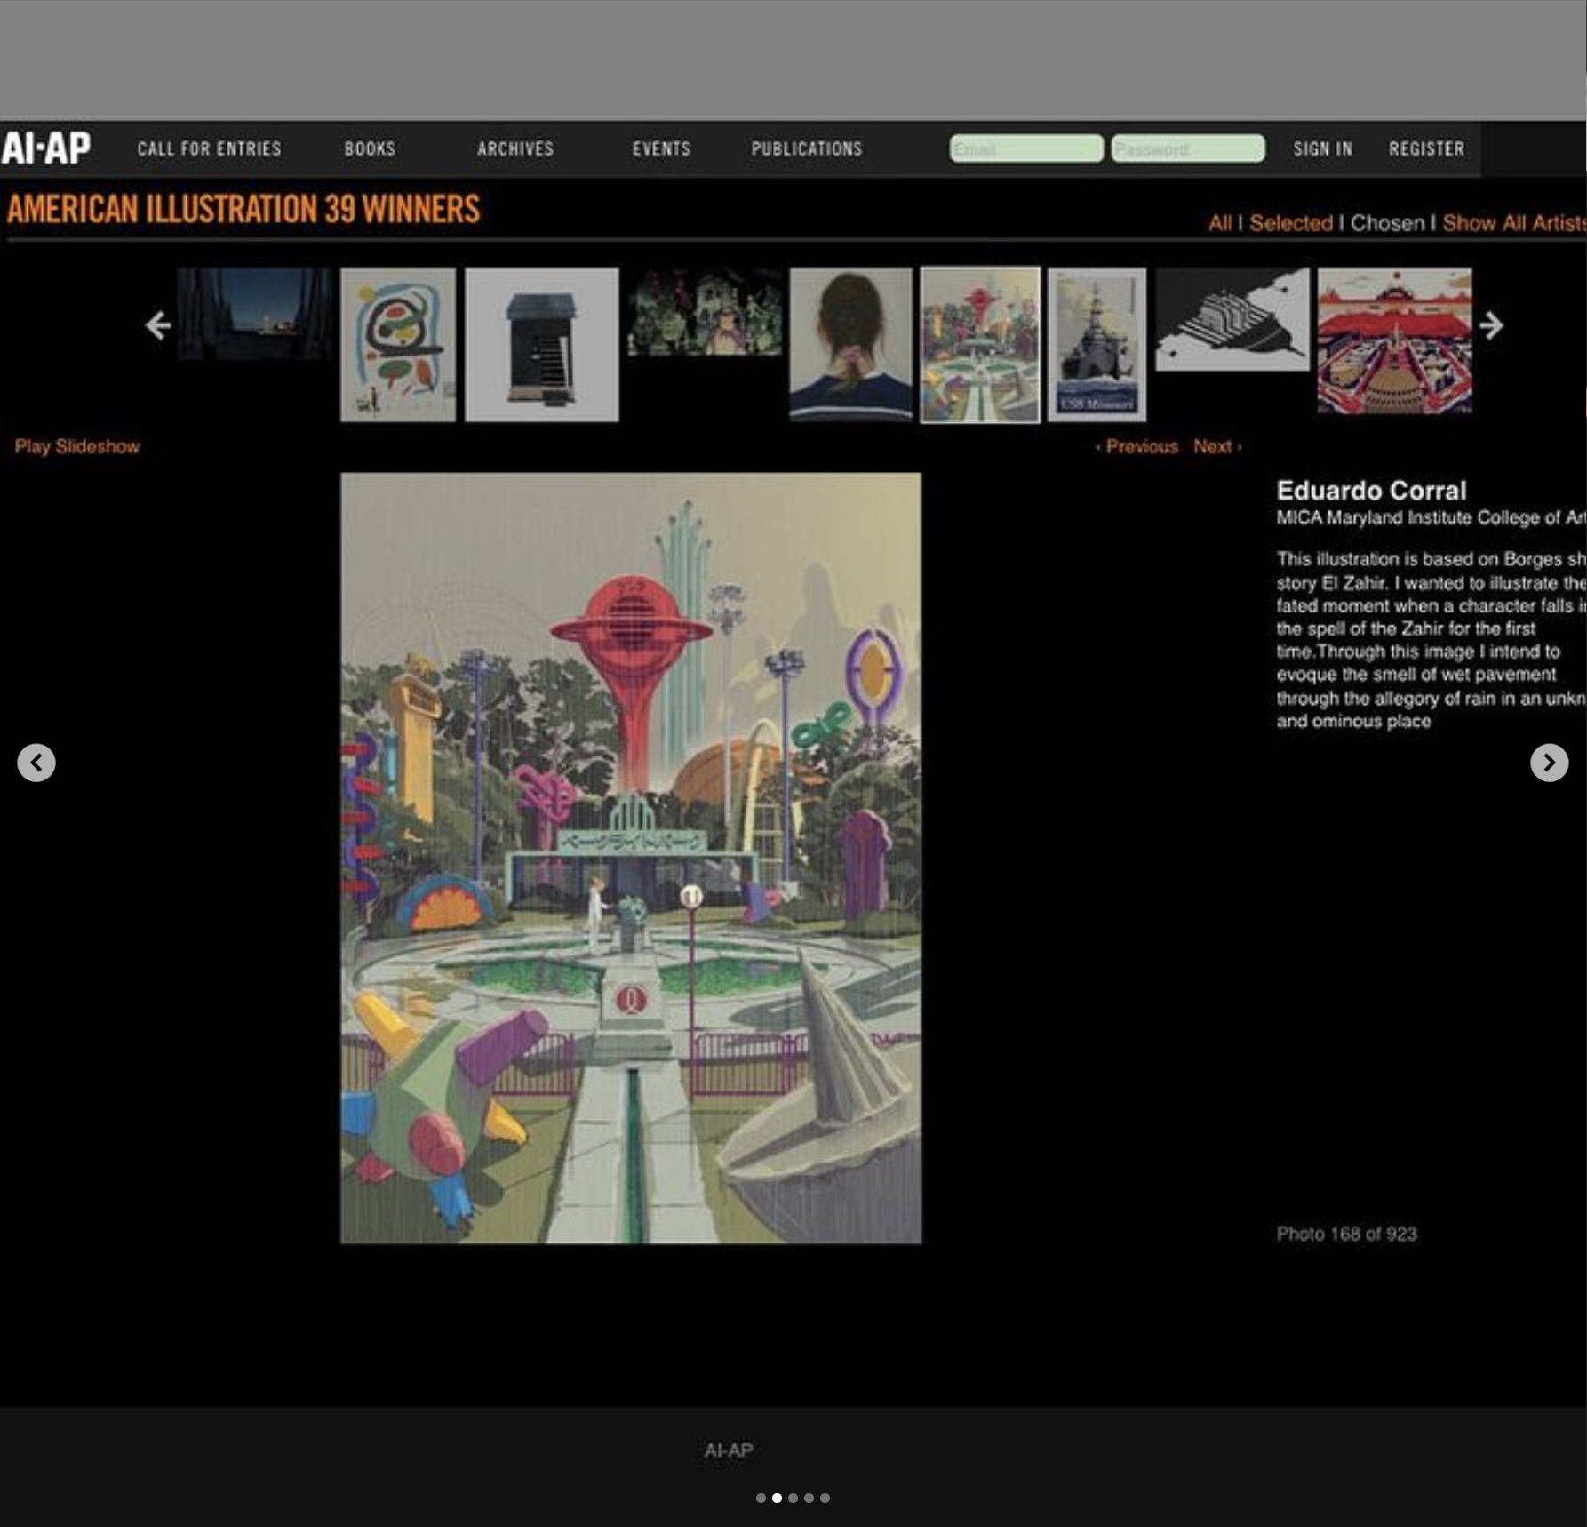The image size is (1587, 1527).
Task: Open the USS Missouri battleship thumbnail
Action: pos(1097,345)
